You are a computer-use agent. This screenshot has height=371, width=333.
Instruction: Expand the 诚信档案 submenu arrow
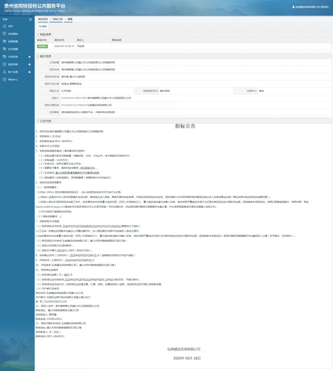[x=29, y=64]
